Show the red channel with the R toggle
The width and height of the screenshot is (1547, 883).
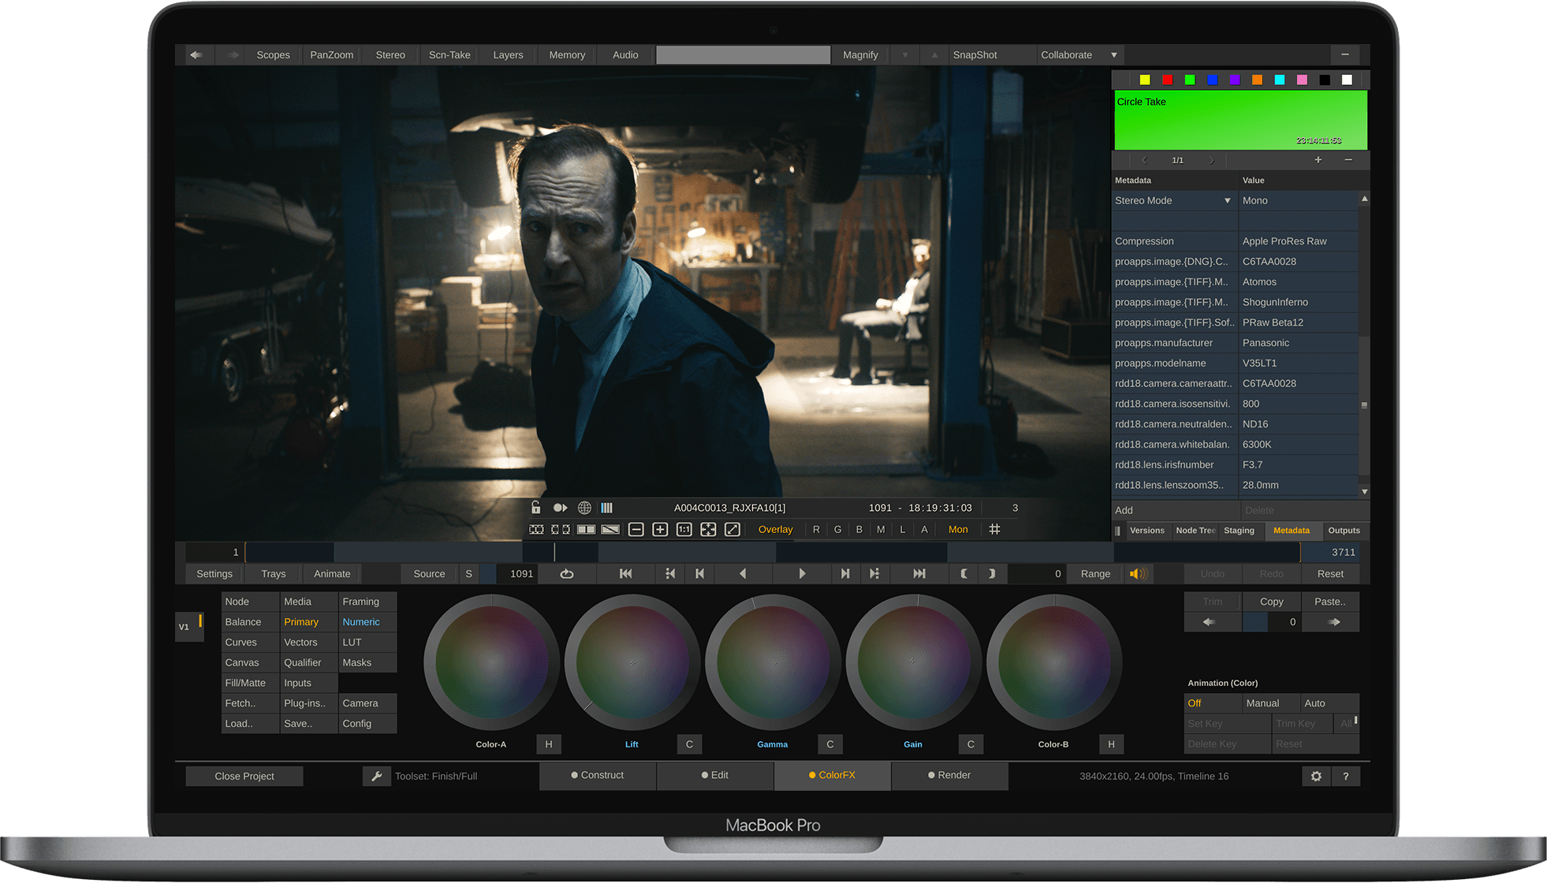coord(816,529)
